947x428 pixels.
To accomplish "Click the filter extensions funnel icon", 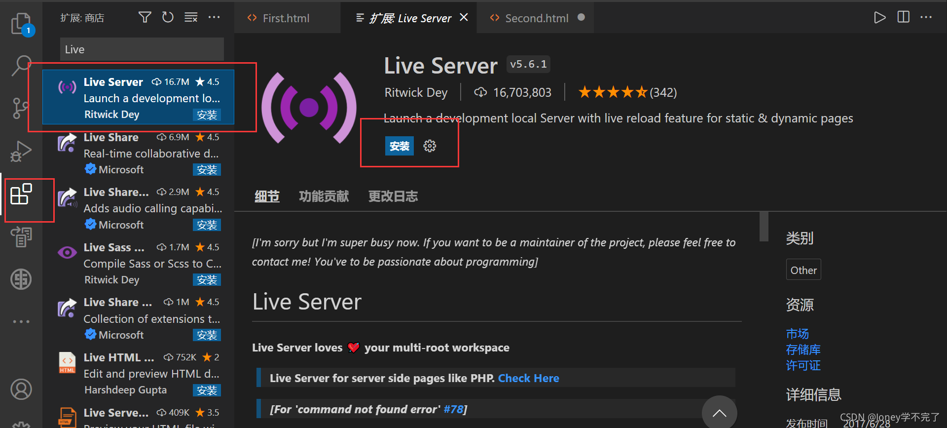I will coord(145,18).
